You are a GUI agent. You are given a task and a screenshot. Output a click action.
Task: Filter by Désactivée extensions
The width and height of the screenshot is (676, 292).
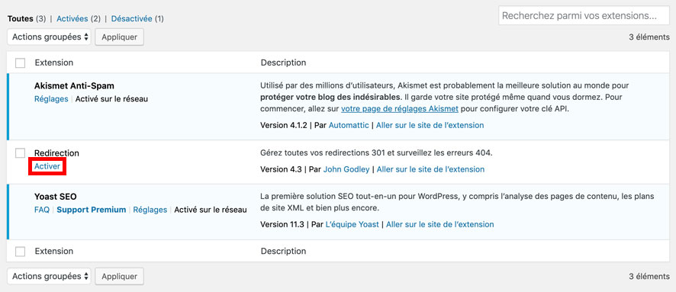[x=131, y=18]
